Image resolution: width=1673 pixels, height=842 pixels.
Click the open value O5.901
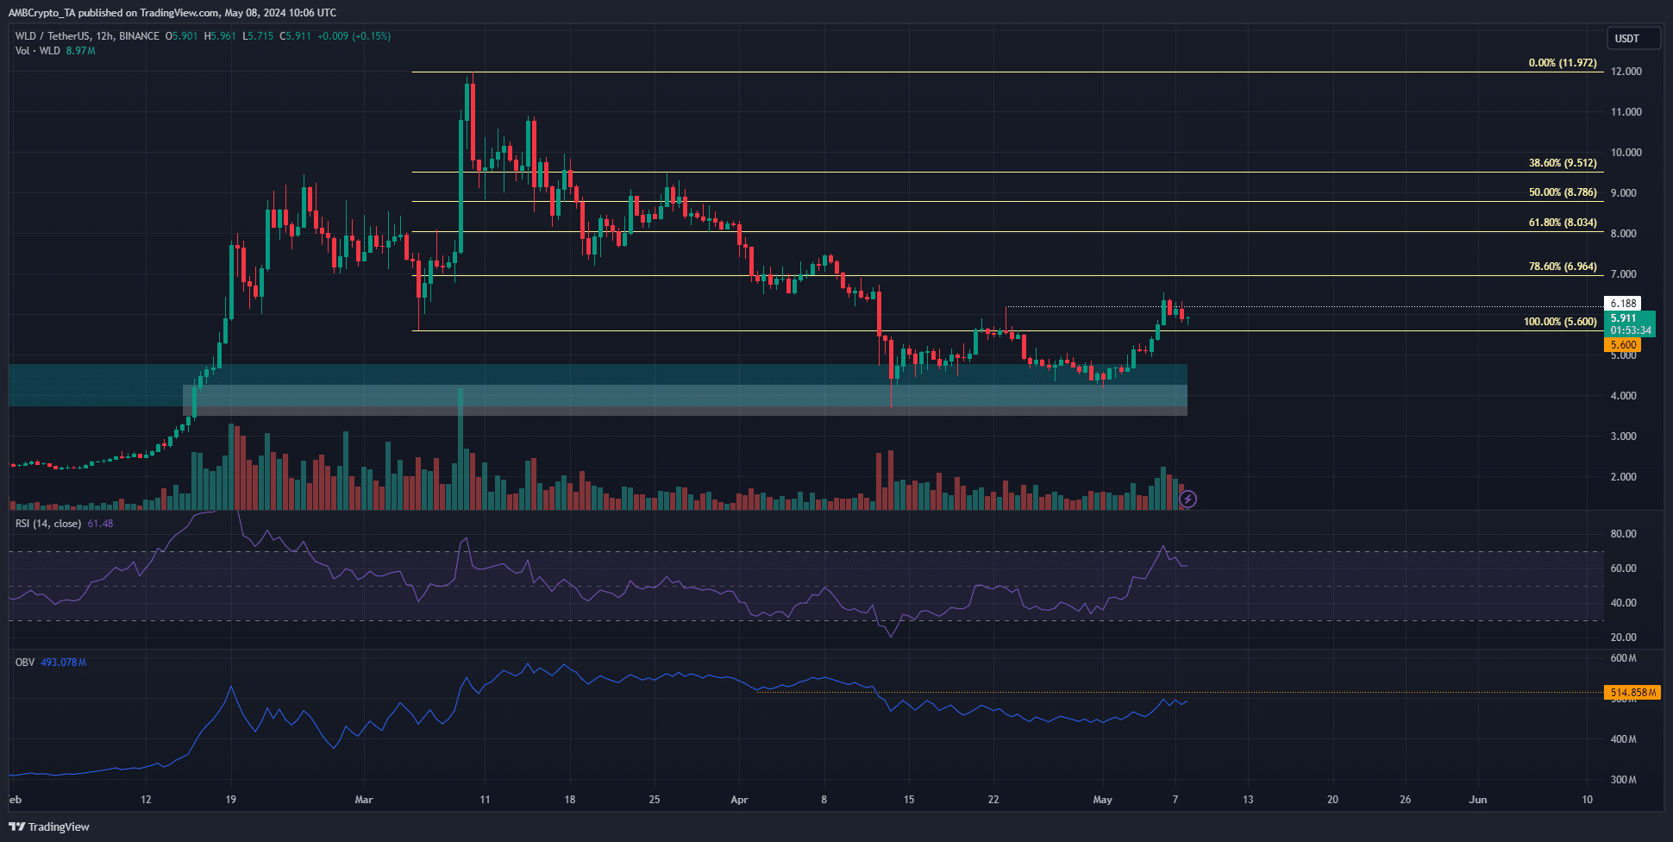182,36
